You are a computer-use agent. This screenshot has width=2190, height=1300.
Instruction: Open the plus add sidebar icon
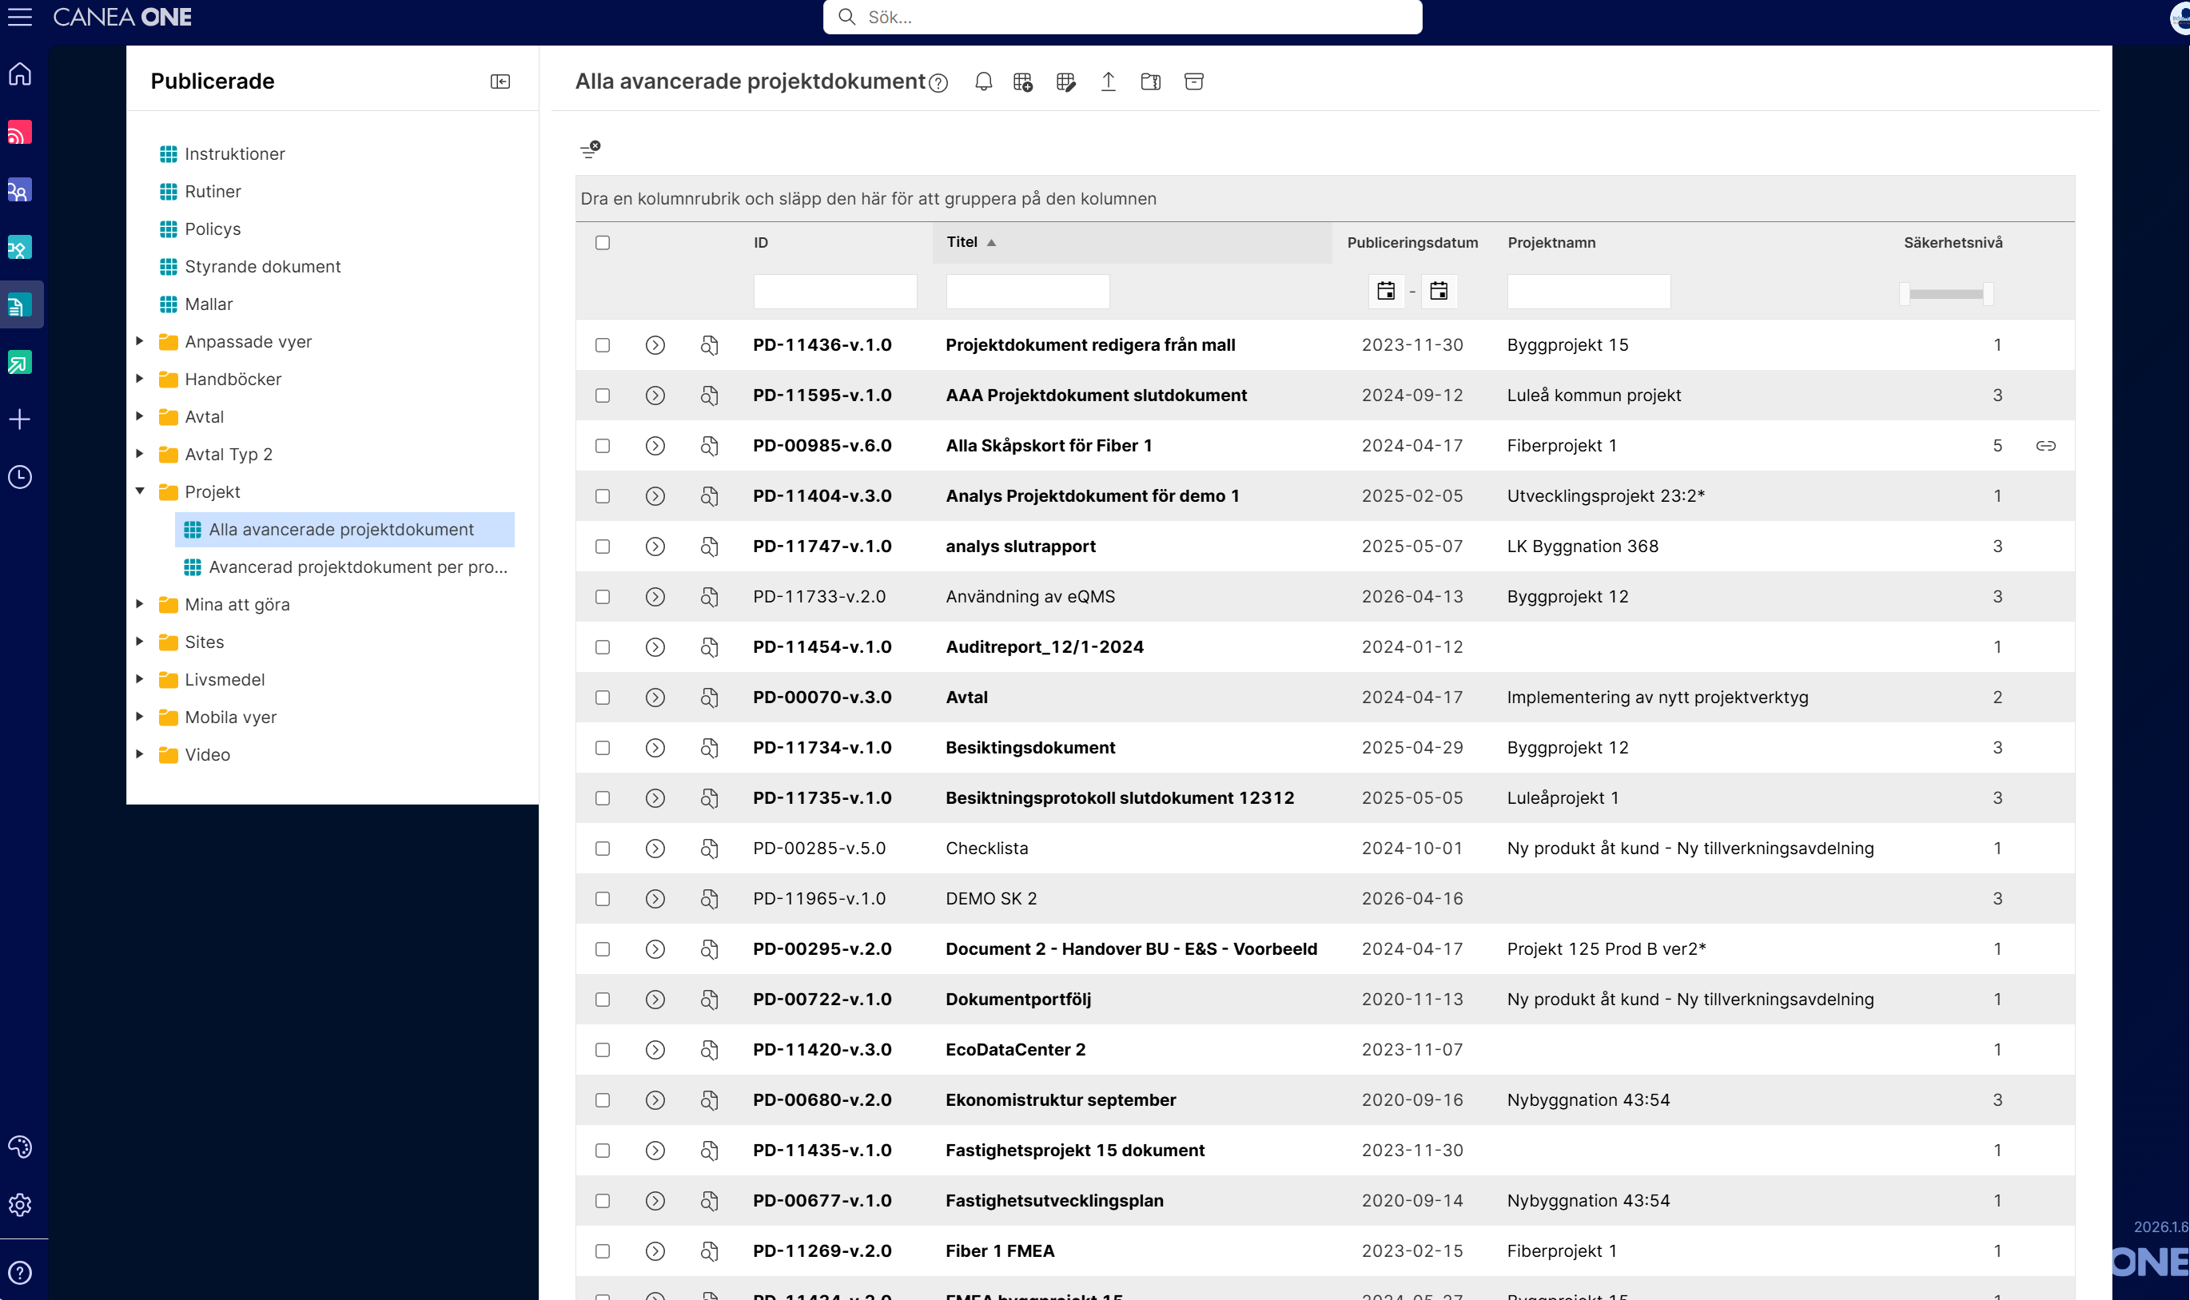point(19,419)
